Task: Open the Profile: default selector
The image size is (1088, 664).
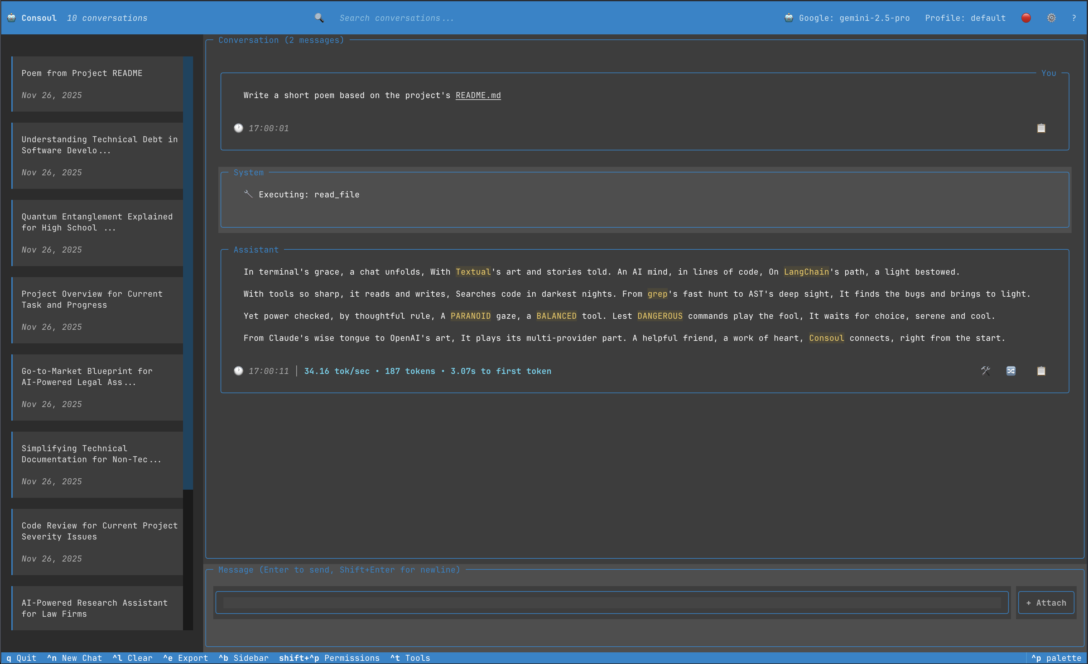Action: pos(965,18)
